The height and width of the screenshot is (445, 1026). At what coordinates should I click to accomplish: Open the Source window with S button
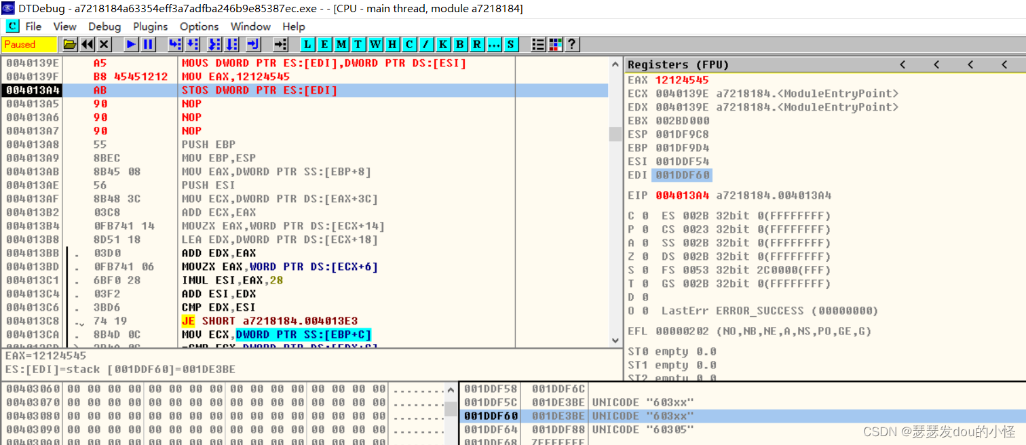(x=510, y=45)
